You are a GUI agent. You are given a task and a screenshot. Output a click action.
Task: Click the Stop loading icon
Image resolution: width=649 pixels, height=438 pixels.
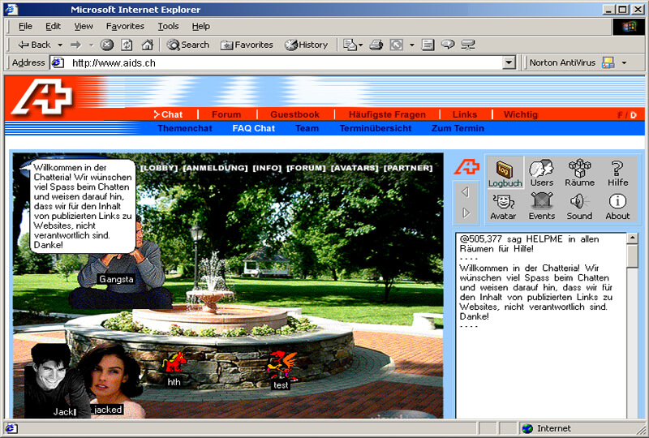click(x=107, y=45)
